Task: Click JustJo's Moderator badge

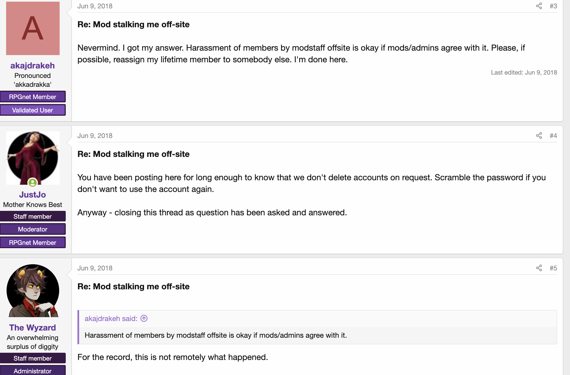Action: pos(33,229)
